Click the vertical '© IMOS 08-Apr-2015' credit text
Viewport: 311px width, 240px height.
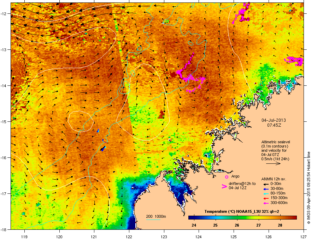(309, 206)
